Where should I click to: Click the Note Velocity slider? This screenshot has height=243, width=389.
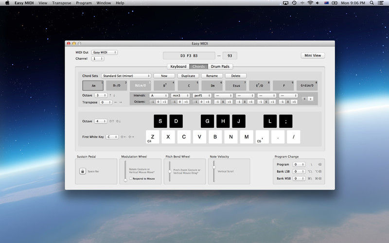click(x=214, y=172)
